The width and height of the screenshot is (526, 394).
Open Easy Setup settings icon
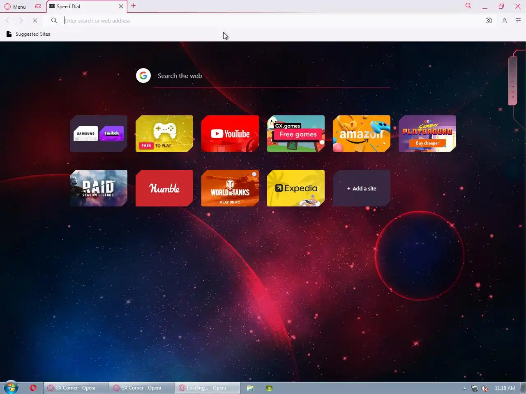click(518, 21)
